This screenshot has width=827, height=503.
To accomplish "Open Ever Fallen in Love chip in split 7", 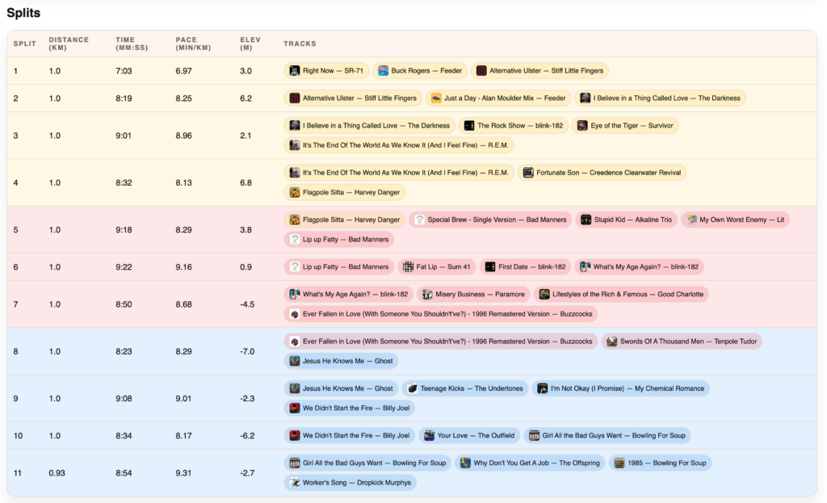I will (x=441, y=314).
